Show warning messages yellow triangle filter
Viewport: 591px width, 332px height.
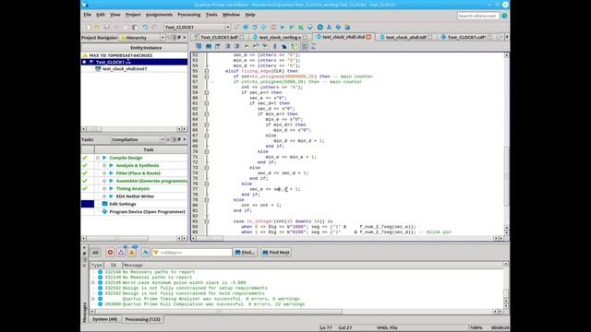(x=131, y=252)
